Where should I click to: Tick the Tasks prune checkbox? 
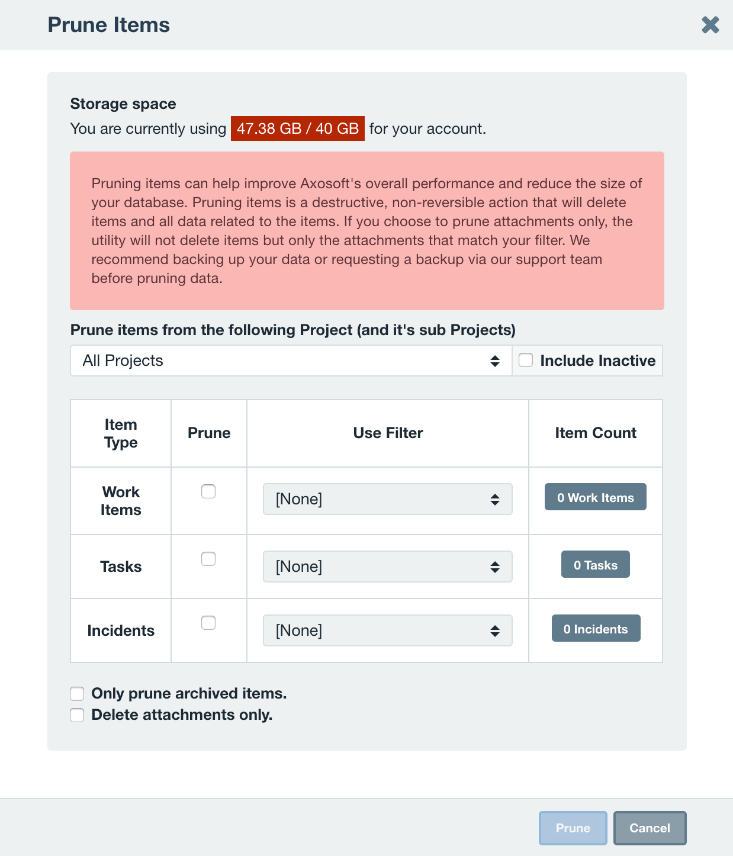[208, 559]
